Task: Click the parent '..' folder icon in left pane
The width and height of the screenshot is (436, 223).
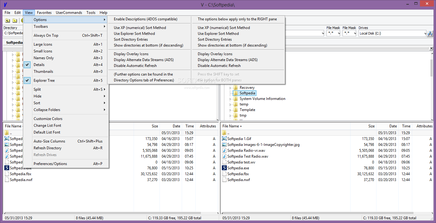Action: [7, 133]
